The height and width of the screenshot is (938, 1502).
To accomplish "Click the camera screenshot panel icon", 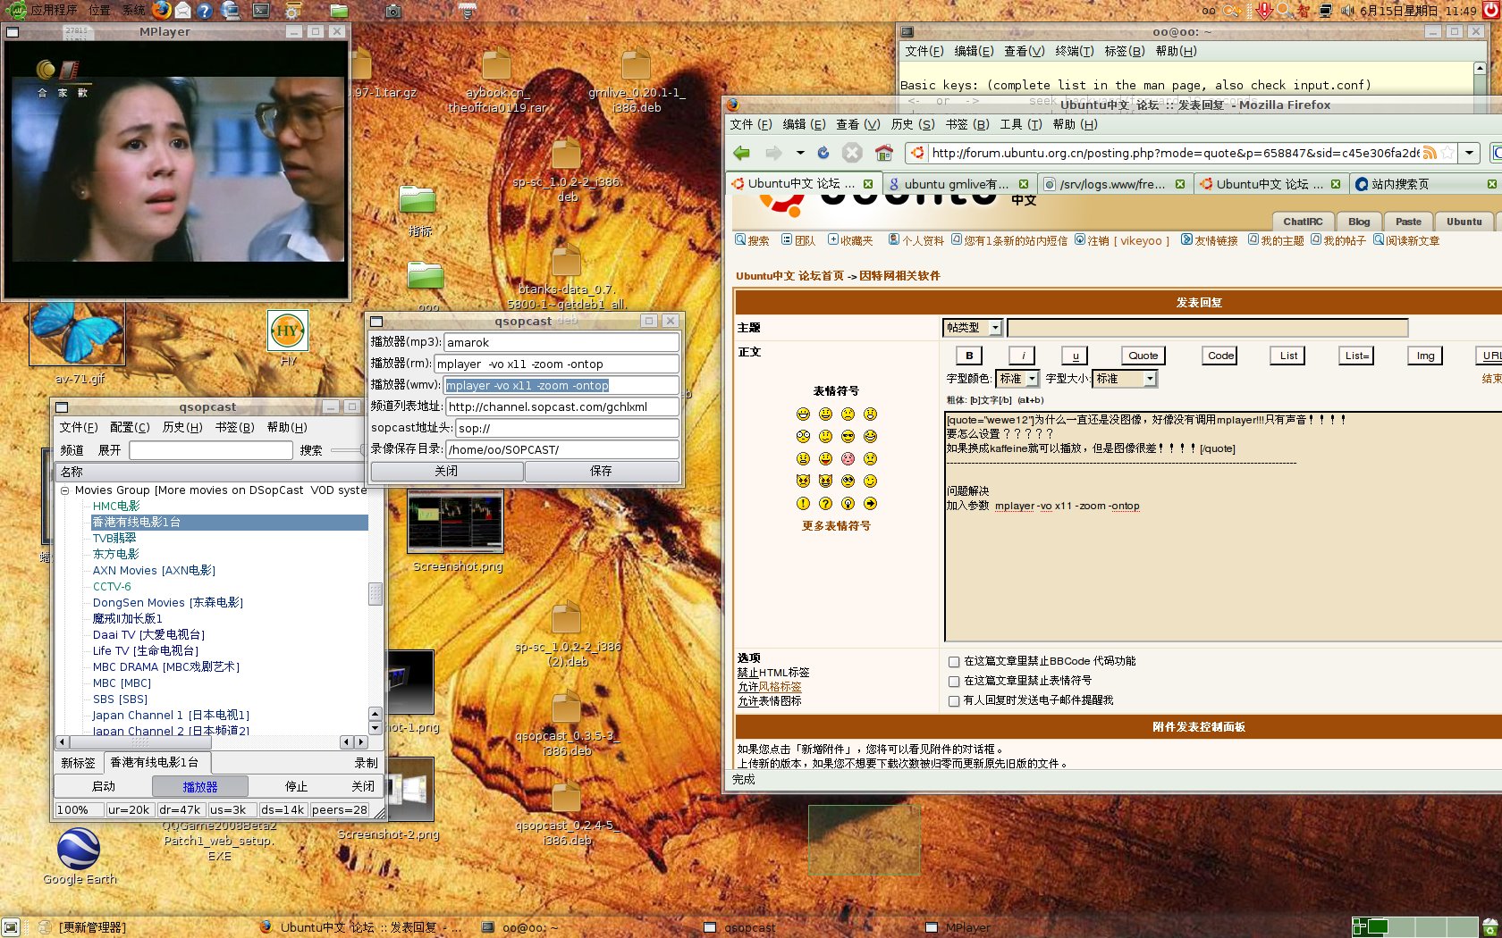I will pos(393,11).
